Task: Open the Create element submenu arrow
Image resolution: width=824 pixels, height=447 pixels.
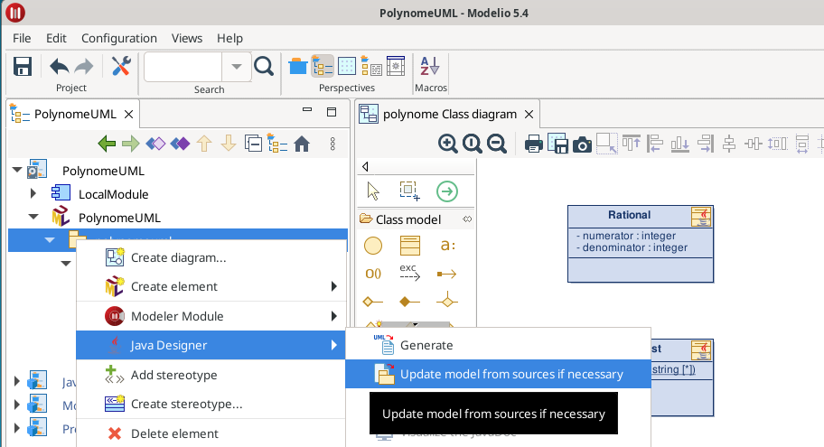Action: (x=333, y=286)
